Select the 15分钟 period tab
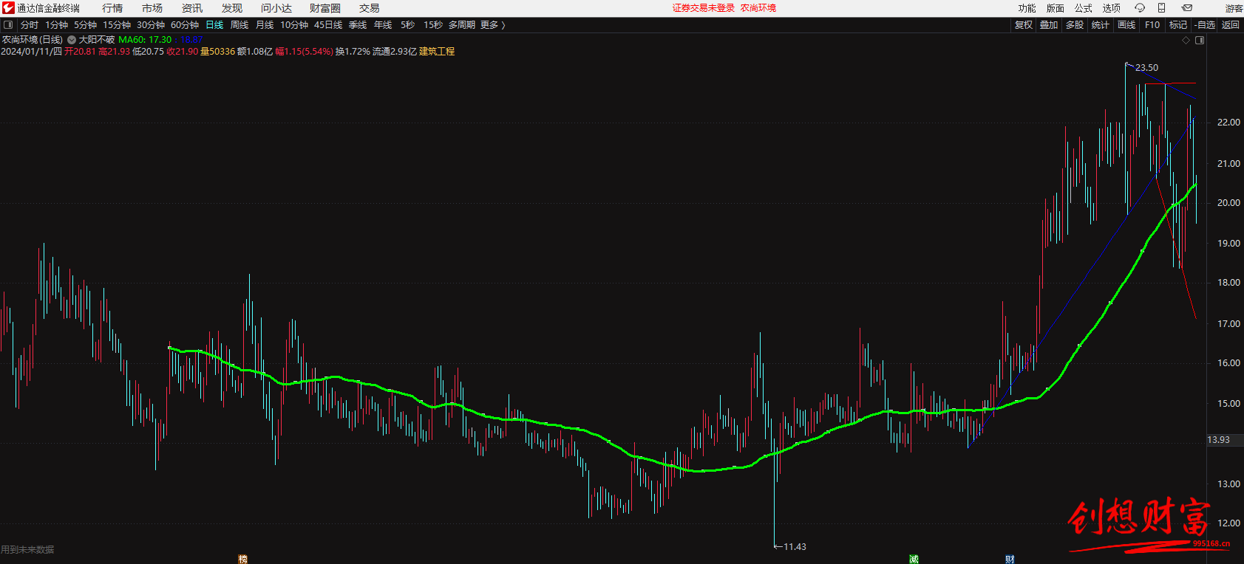Viewport: 1244px width, 564px height. tap(117, 25)
